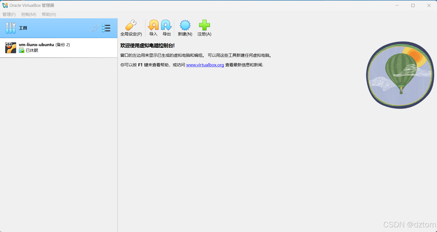The height and width of the screenshot is (232, 437).
Task: Create a new VM with 新建(N)
Action: 185,28
